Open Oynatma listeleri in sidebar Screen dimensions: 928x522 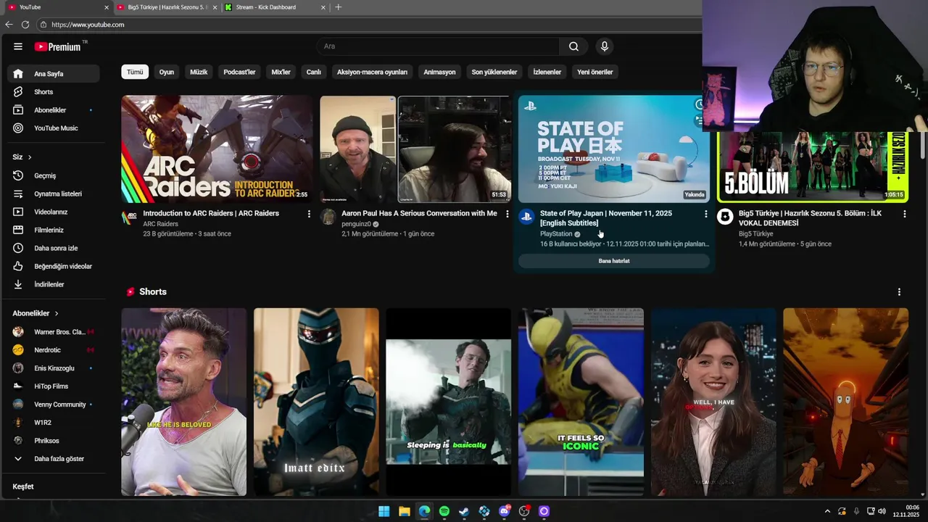point(54,194)
